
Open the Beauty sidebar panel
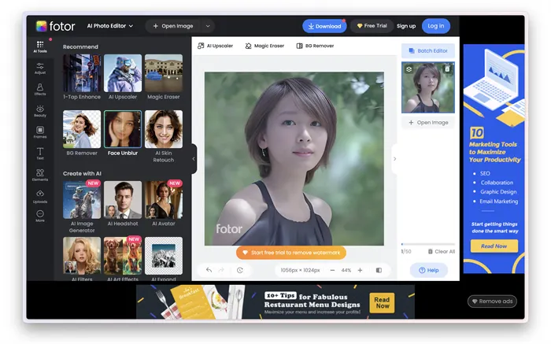coord(40,111)
